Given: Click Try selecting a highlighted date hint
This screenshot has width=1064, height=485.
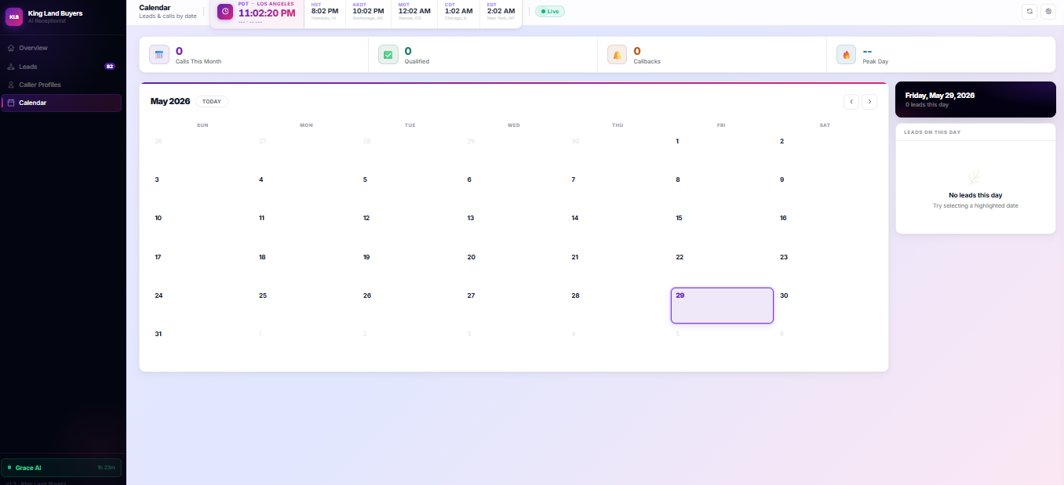Looking at the screenshot, I should pyautogui.click(x=975, y=205).
